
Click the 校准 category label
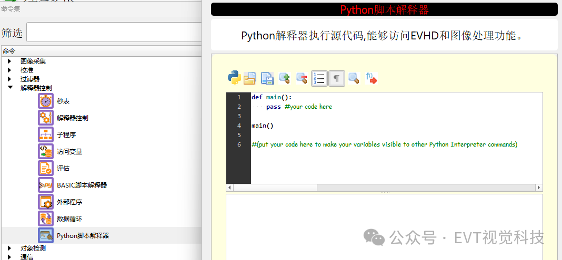(27, 70)
